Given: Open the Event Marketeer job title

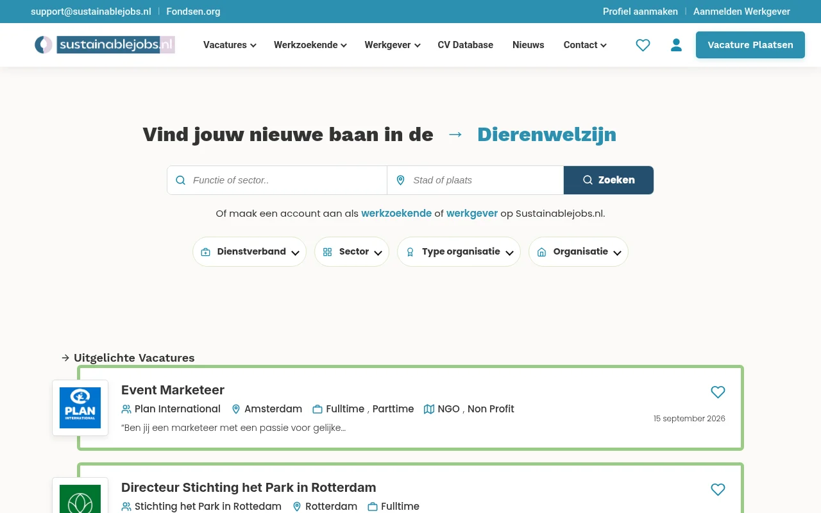Looking at the screenshot, I should point(173,390).
